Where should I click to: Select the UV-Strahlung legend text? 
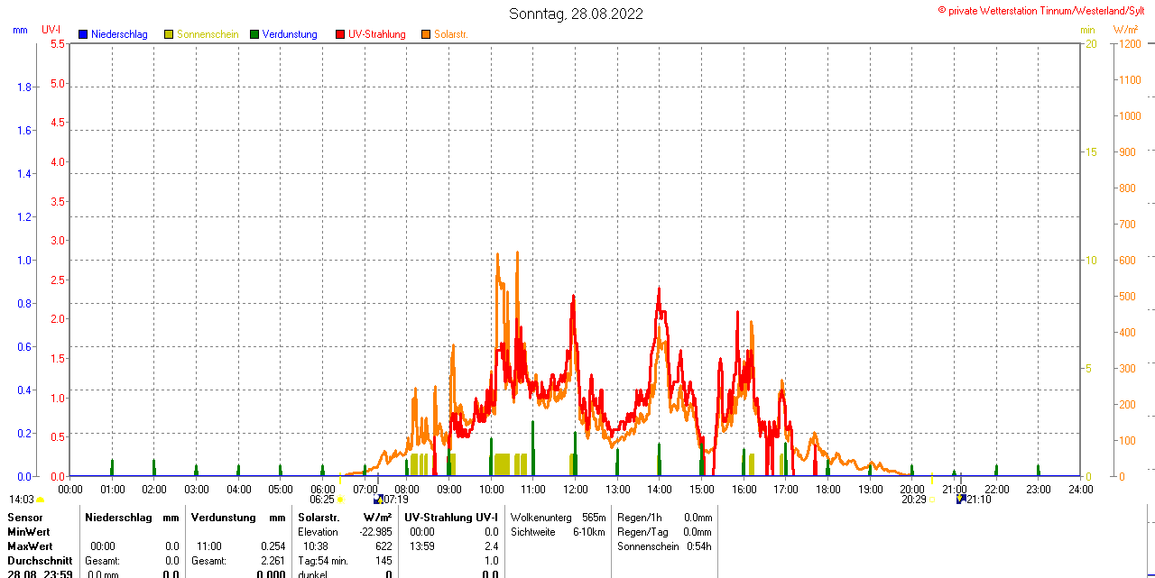tap(377, 34)
